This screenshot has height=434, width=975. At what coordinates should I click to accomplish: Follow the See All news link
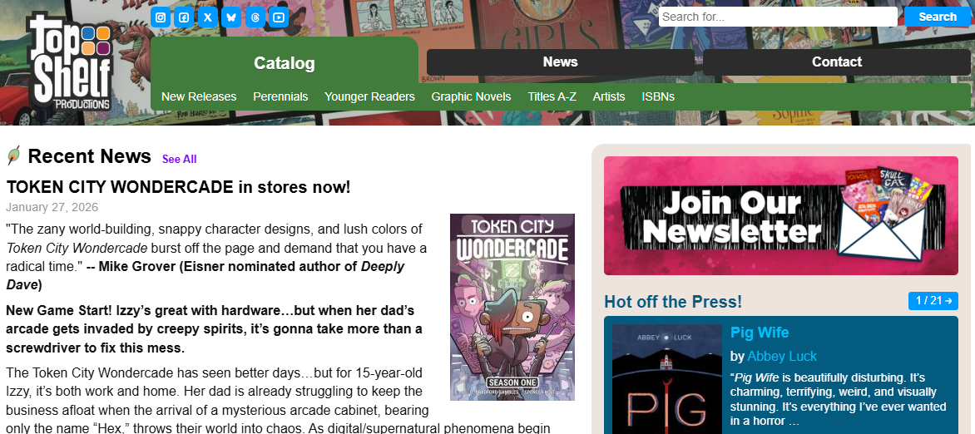coord(180,159)
